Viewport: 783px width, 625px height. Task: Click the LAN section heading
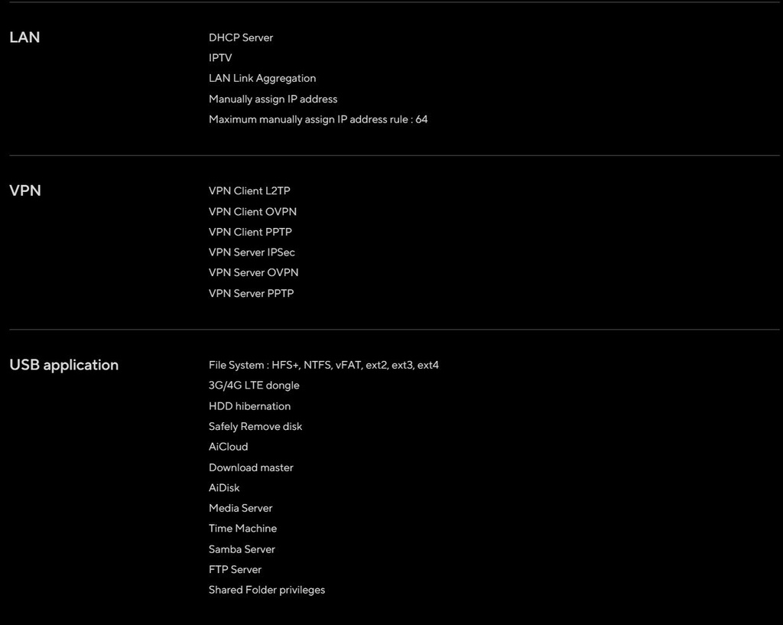tap(24, 37)
